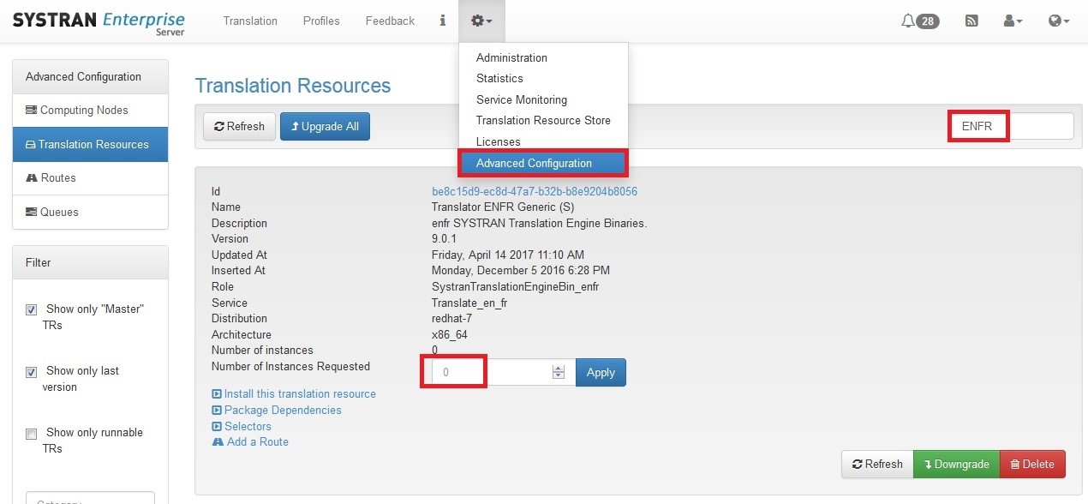Toggle Show only last version checkbox

click(32, 372)
